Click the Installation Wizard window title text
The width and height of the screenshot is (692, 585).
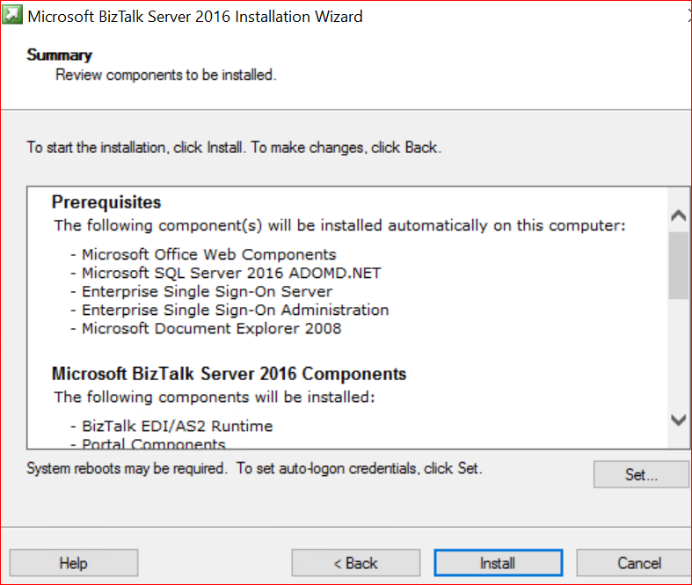click(x=195, y=16)
